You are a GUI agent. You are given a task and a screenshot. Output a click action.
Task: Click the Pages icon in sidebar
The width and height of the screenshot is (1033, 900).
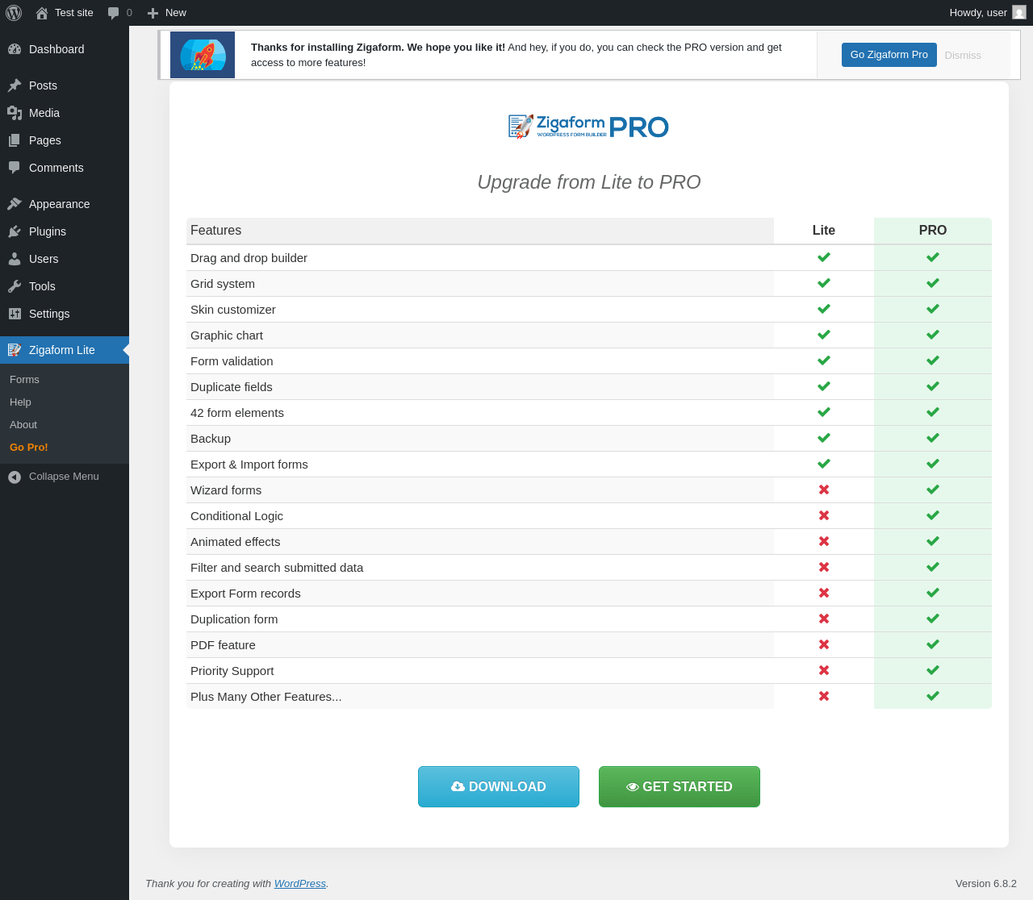tap(15, 140)
